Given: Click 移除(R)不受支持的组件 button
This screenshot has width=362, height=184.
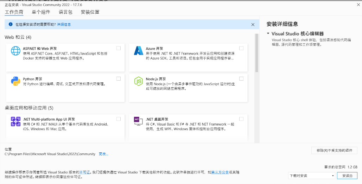Looking at the screenshot, I should pyautogui.click(x=334, y=151).
